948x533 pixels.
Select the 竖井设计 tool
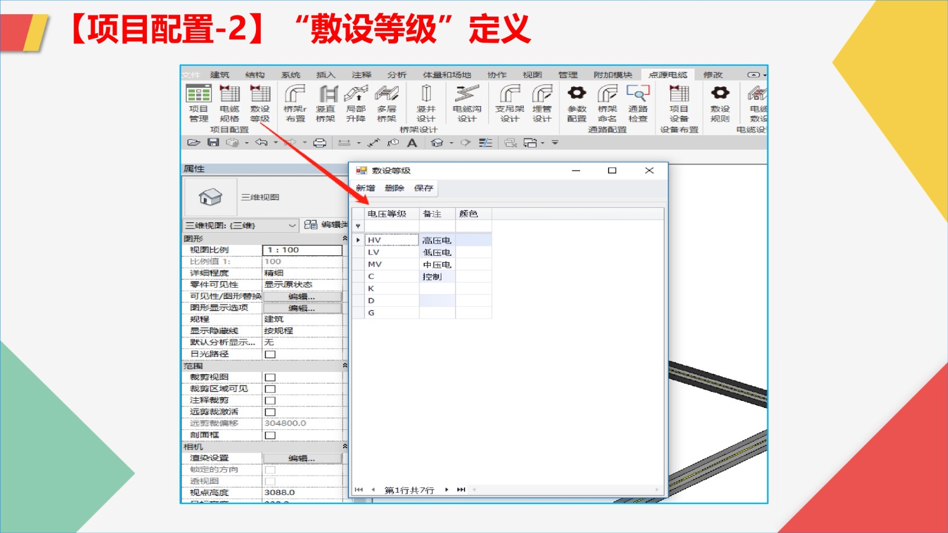tap(425, 102)
